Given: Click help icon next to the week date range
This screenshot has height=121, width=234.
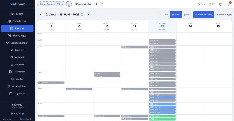Looking at the screenshot, I should (82, 15).
